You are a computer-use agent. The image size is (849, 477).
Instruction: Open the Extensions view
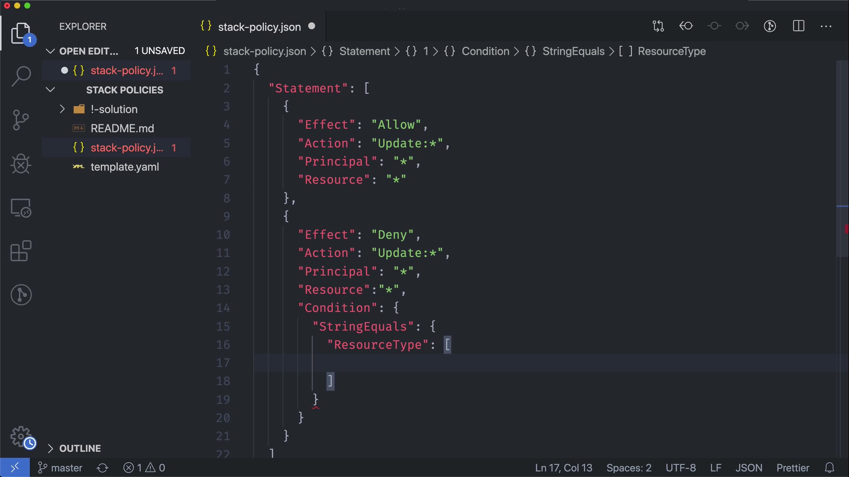pyautogui.click(x=21, y=251)
